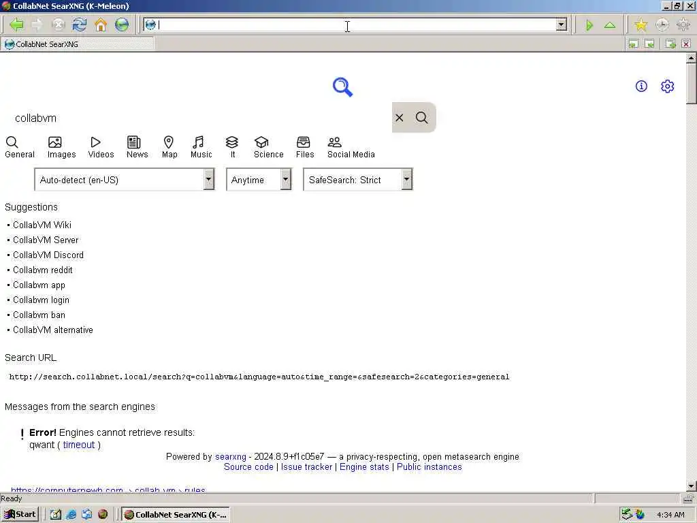Close the current tab with red X
The width and height of the screenshot is (697, 523).
coord(686,44)
